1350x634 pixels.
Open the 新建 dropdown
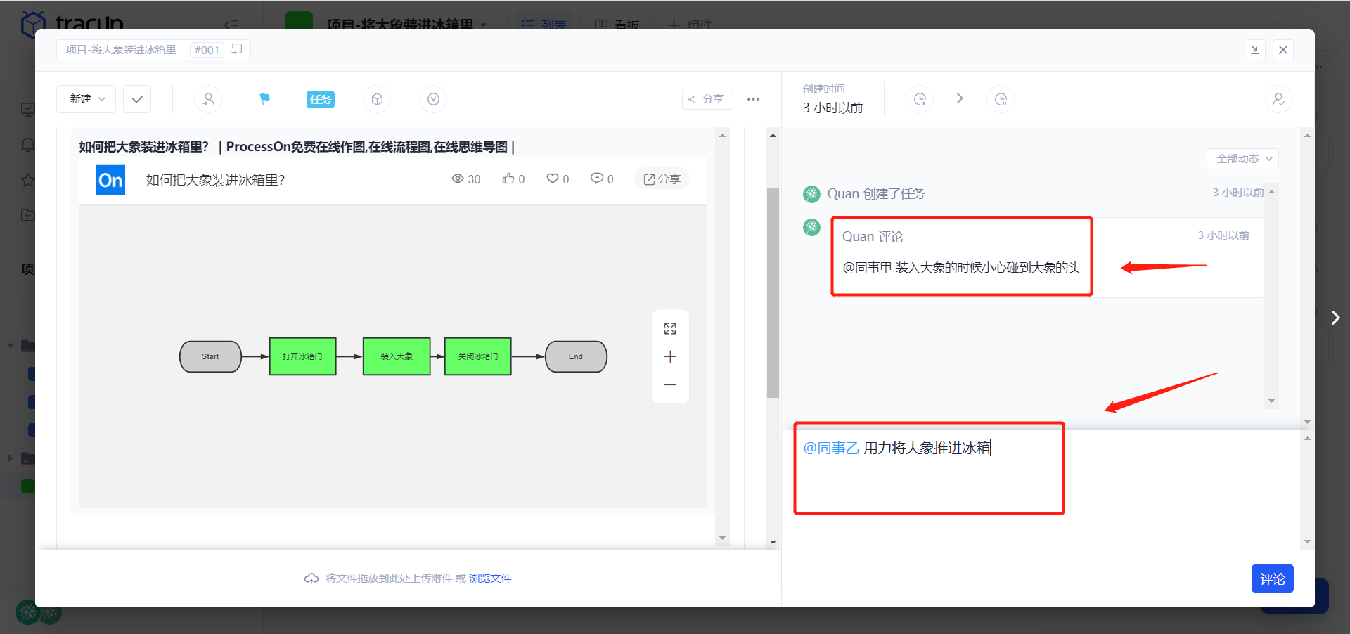coord(86,99)
